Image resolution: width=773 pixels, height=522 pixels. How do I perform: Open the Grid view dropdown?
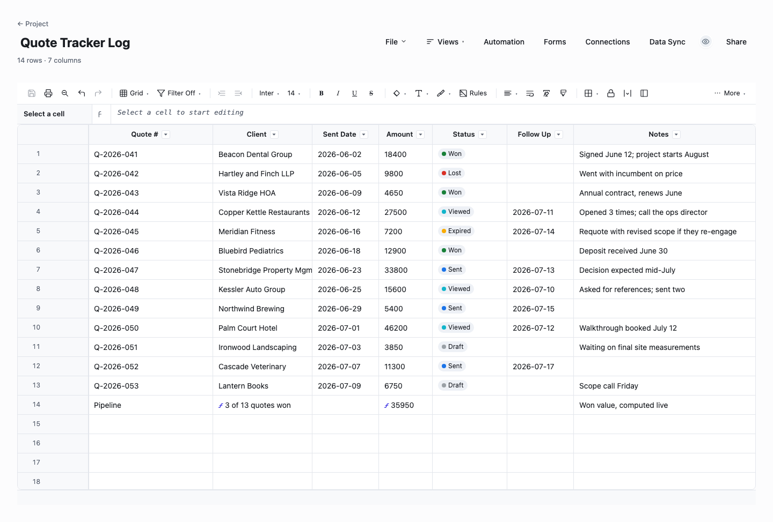[x=134, y=93]
